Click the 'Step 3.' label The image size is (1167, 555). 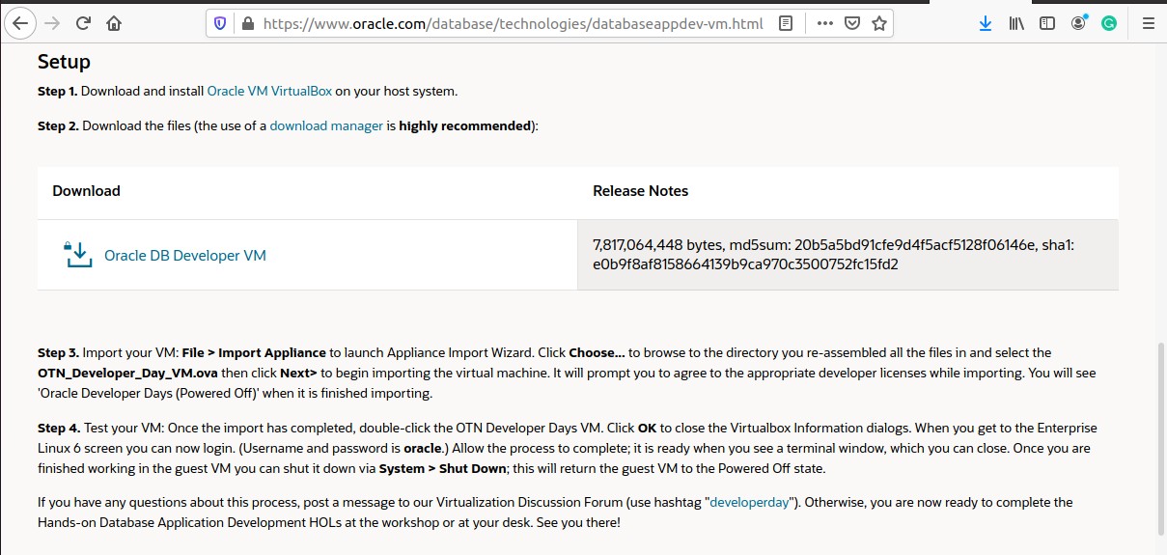(x=59, y=352)
